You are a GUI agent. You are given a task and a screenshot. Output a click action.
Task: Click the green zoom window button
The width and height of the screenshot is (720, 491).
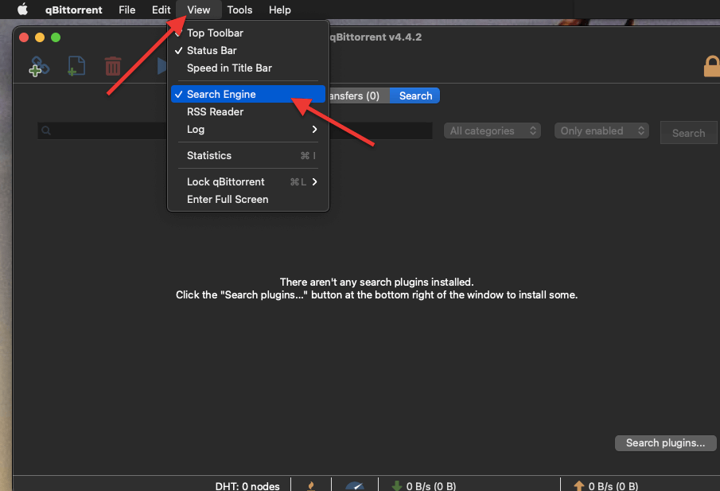point(56,37)
